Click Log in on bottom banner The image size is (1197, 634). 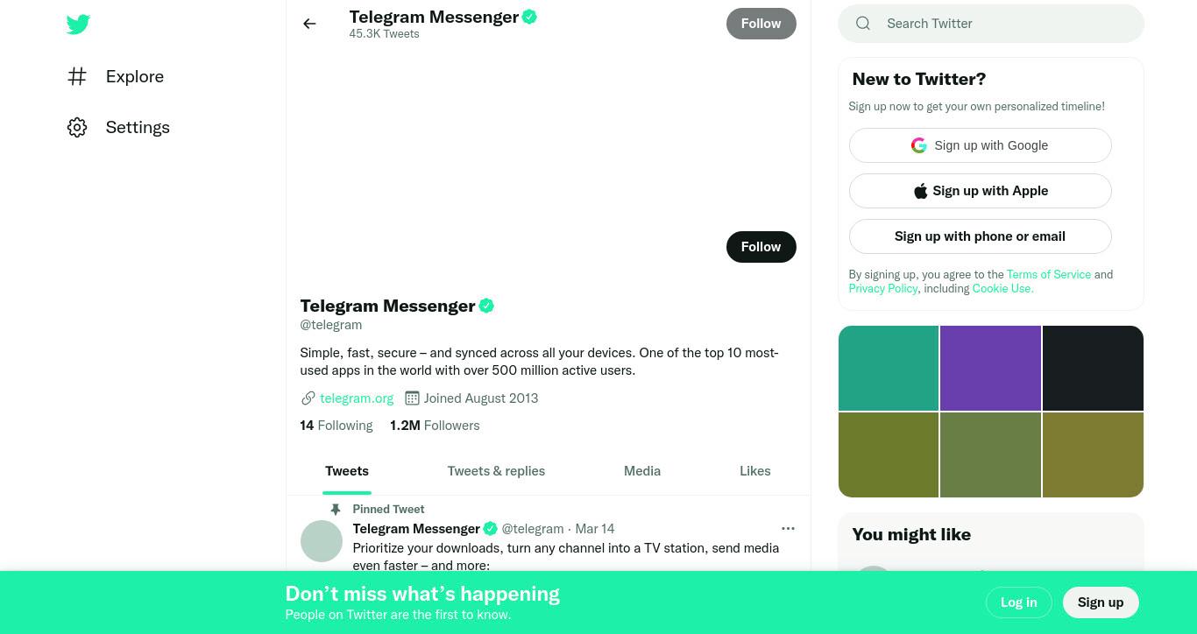[x=1018, y=602]
